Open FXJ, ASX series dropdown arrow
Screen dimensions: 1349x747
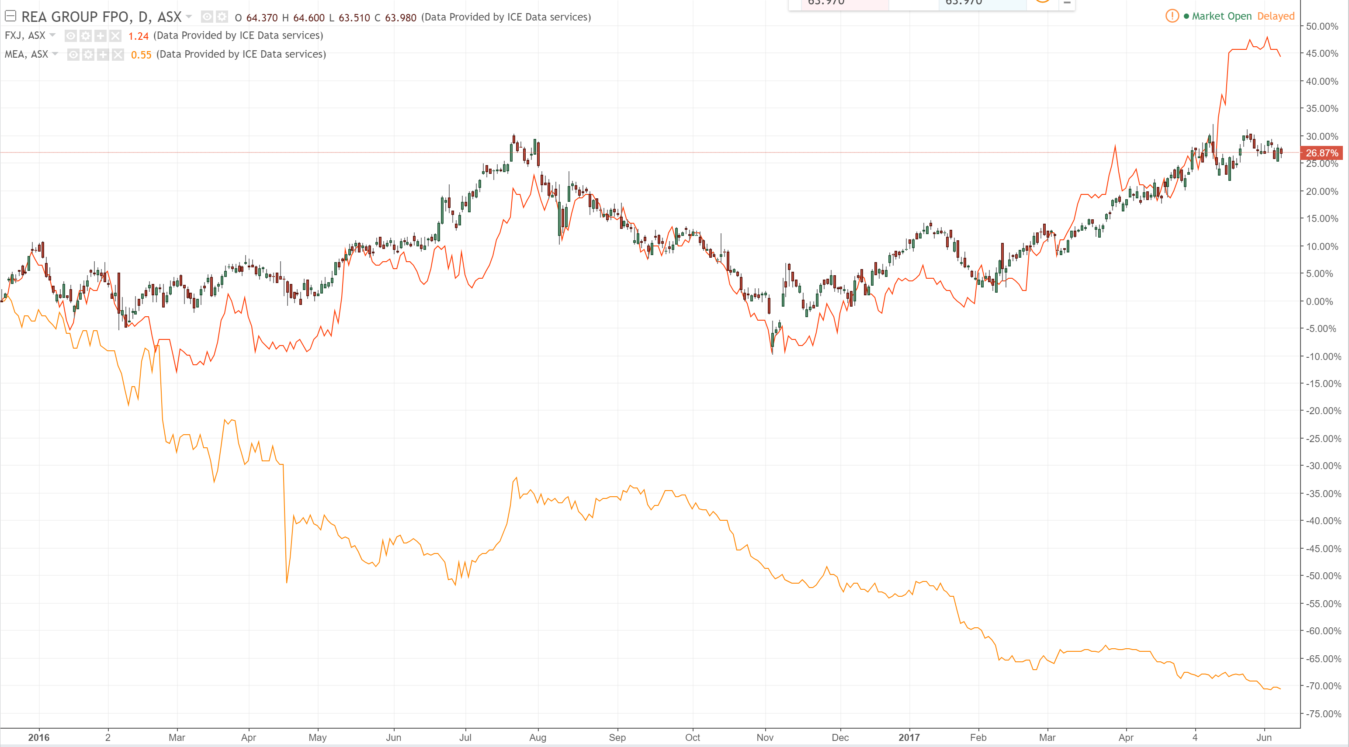(x=52, y=35)
